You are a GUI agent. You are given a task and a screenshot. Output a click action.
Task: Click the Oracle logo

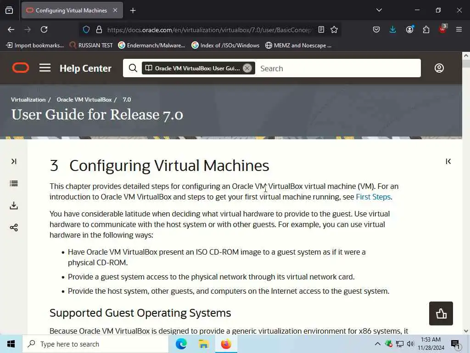tap(21, 68)
